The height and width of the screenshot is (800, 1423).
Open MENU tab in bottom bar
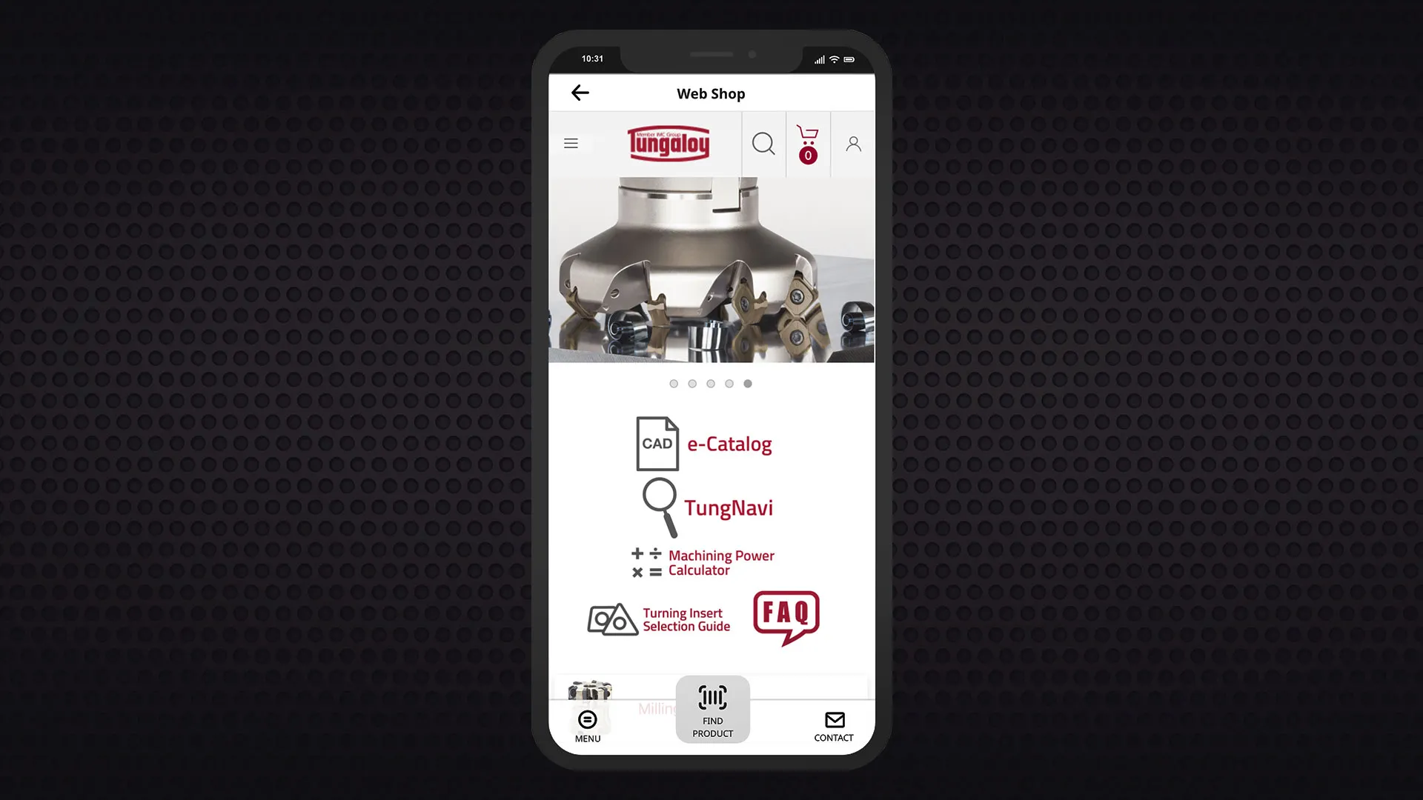pos(588,724)
